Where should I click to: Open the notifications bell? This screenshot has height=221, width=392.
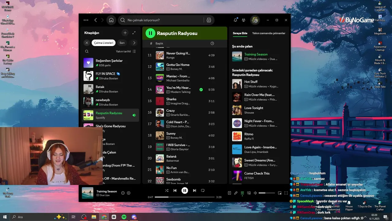(x=235, y=20)
